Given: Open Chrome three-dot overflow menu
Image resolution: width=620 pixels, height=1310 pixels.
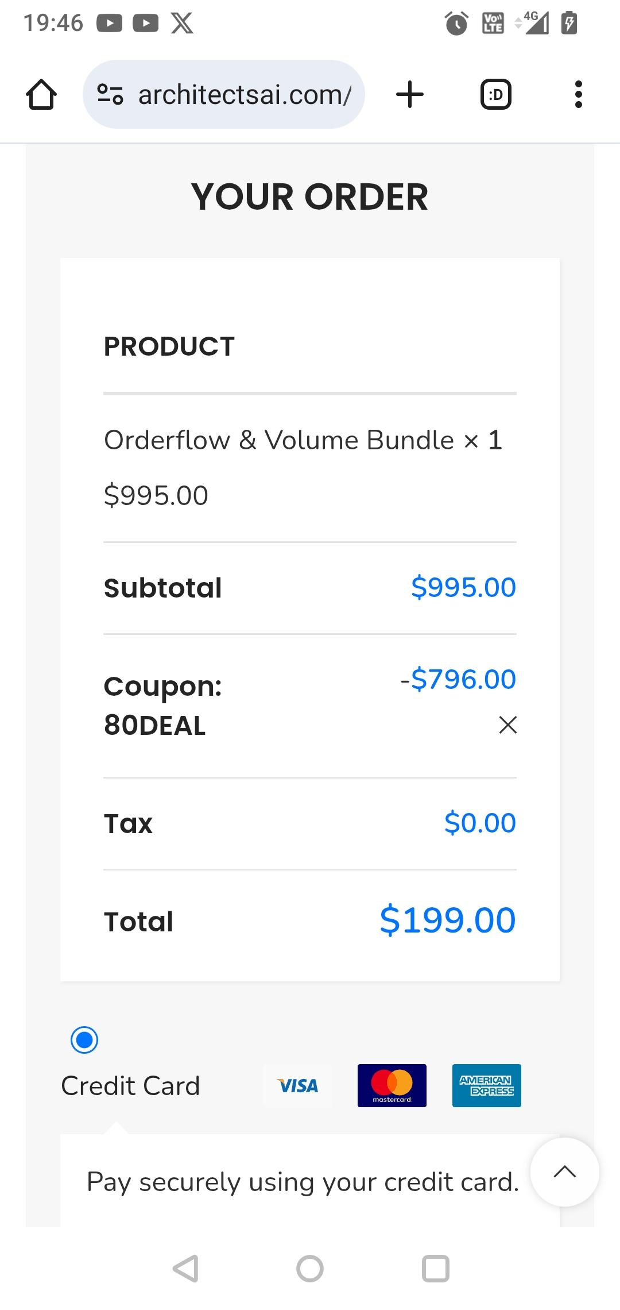Looking at the screenshot, I should point(578,95).
